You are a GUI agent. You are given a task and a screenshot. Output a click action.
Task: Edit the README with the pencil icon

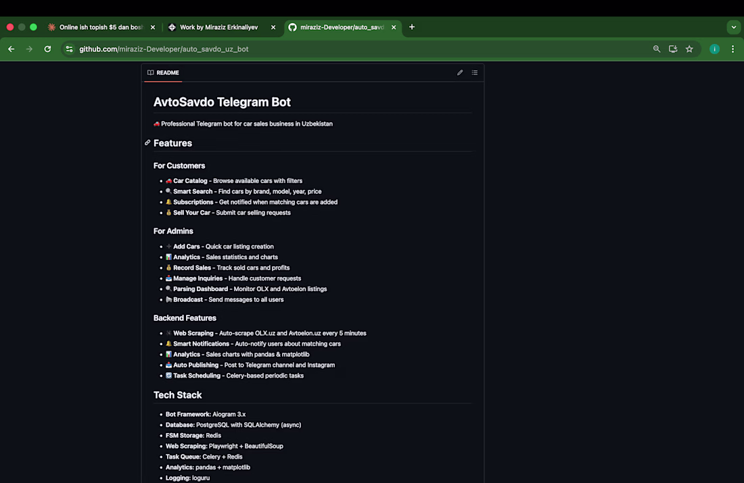[460, 72]
